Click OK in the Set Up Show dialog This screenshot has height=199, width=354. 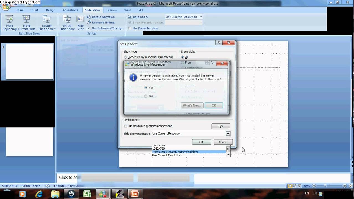(201, 142)
